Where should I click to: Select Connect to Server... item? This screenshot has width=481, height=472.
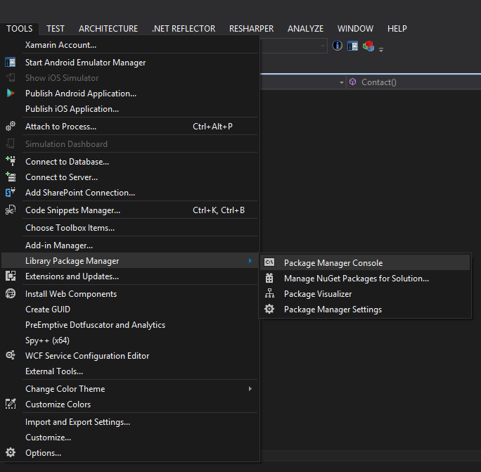pos(130,177)
